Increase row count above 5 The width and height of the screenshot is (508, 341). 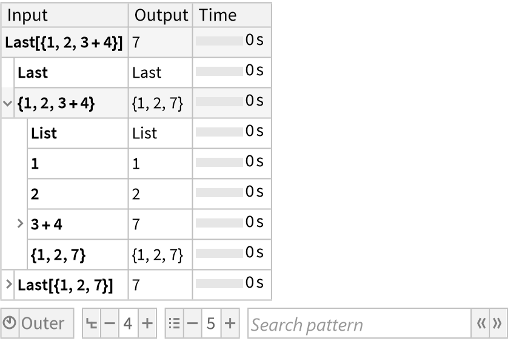pos(230,323)
